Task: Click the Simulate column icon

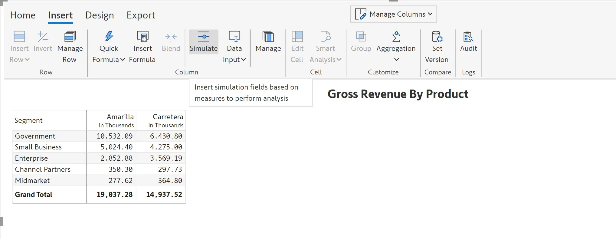Action: pos(204,37)
